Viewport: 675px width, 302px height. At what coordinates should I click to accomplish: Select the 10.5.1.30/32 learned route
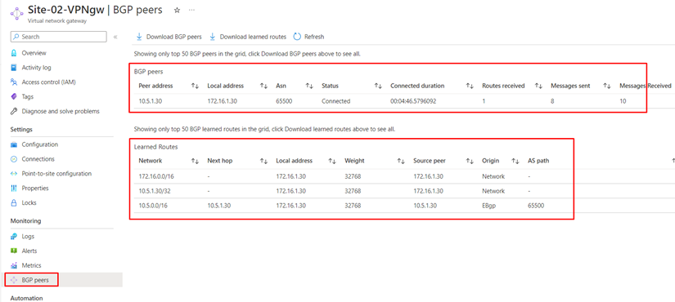point(154,191)
